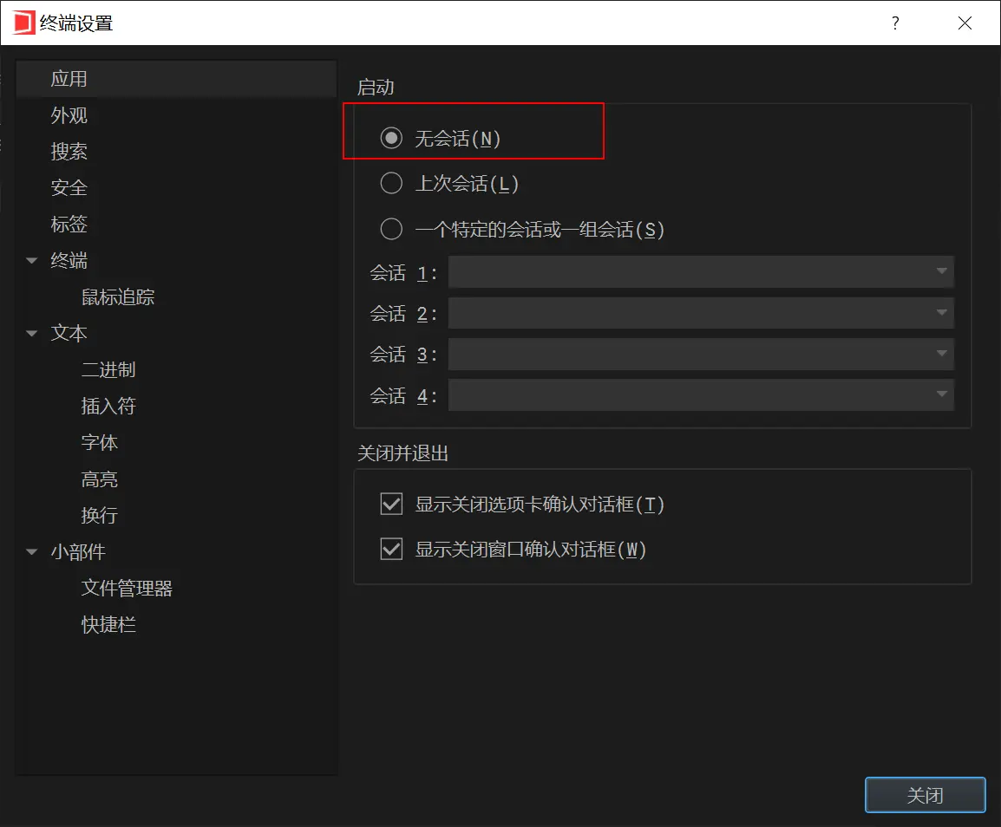Click the help question mark icon

click(x=895, y=23)
